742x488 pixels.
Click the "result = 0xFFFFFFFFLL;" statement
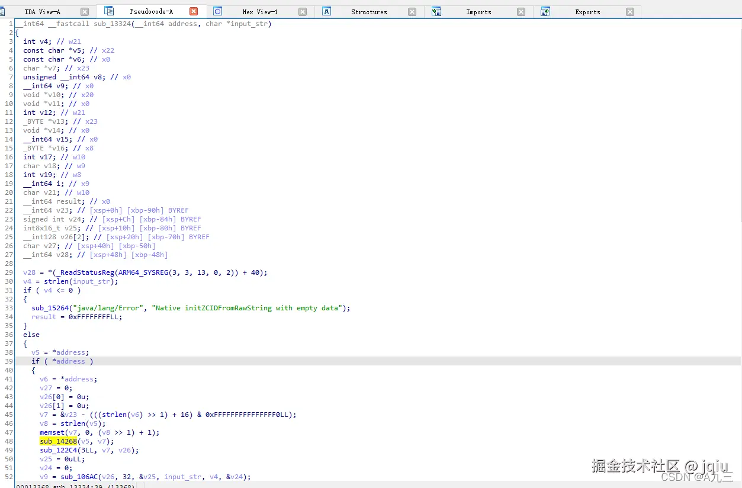(x=77, y=317)
